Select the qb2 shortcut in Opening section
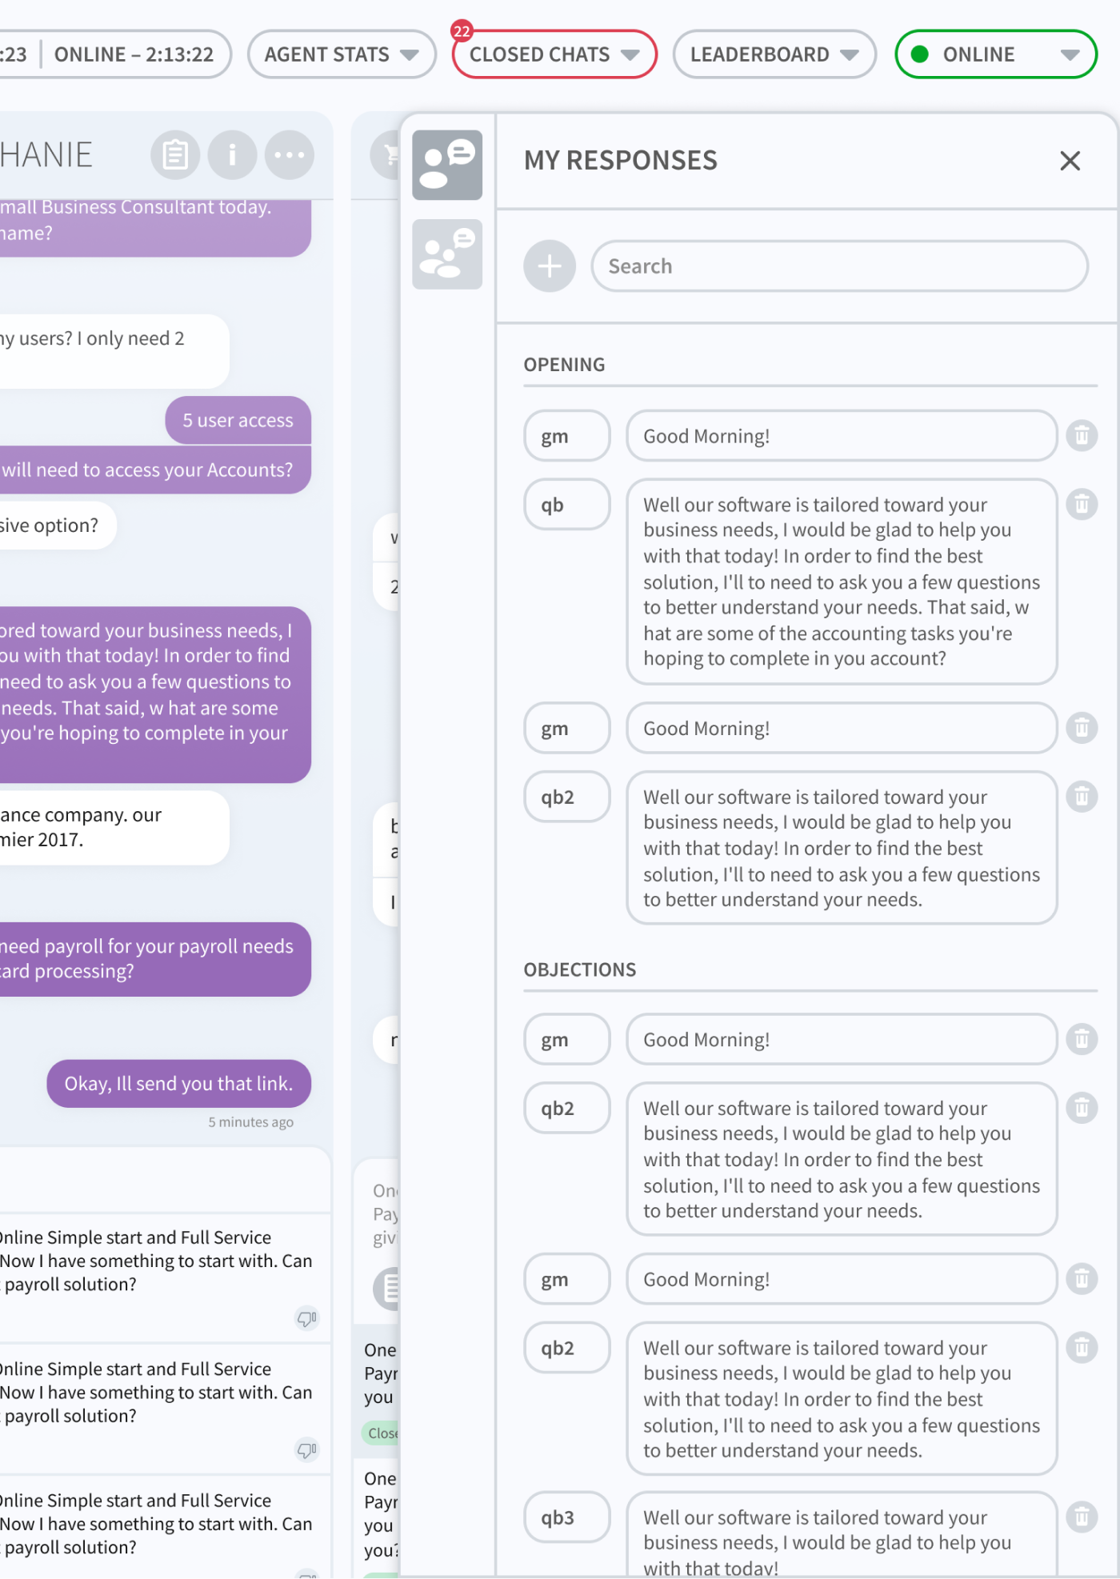The image size is (1120, 1579). pyautogui.click(x=566, y=797)
